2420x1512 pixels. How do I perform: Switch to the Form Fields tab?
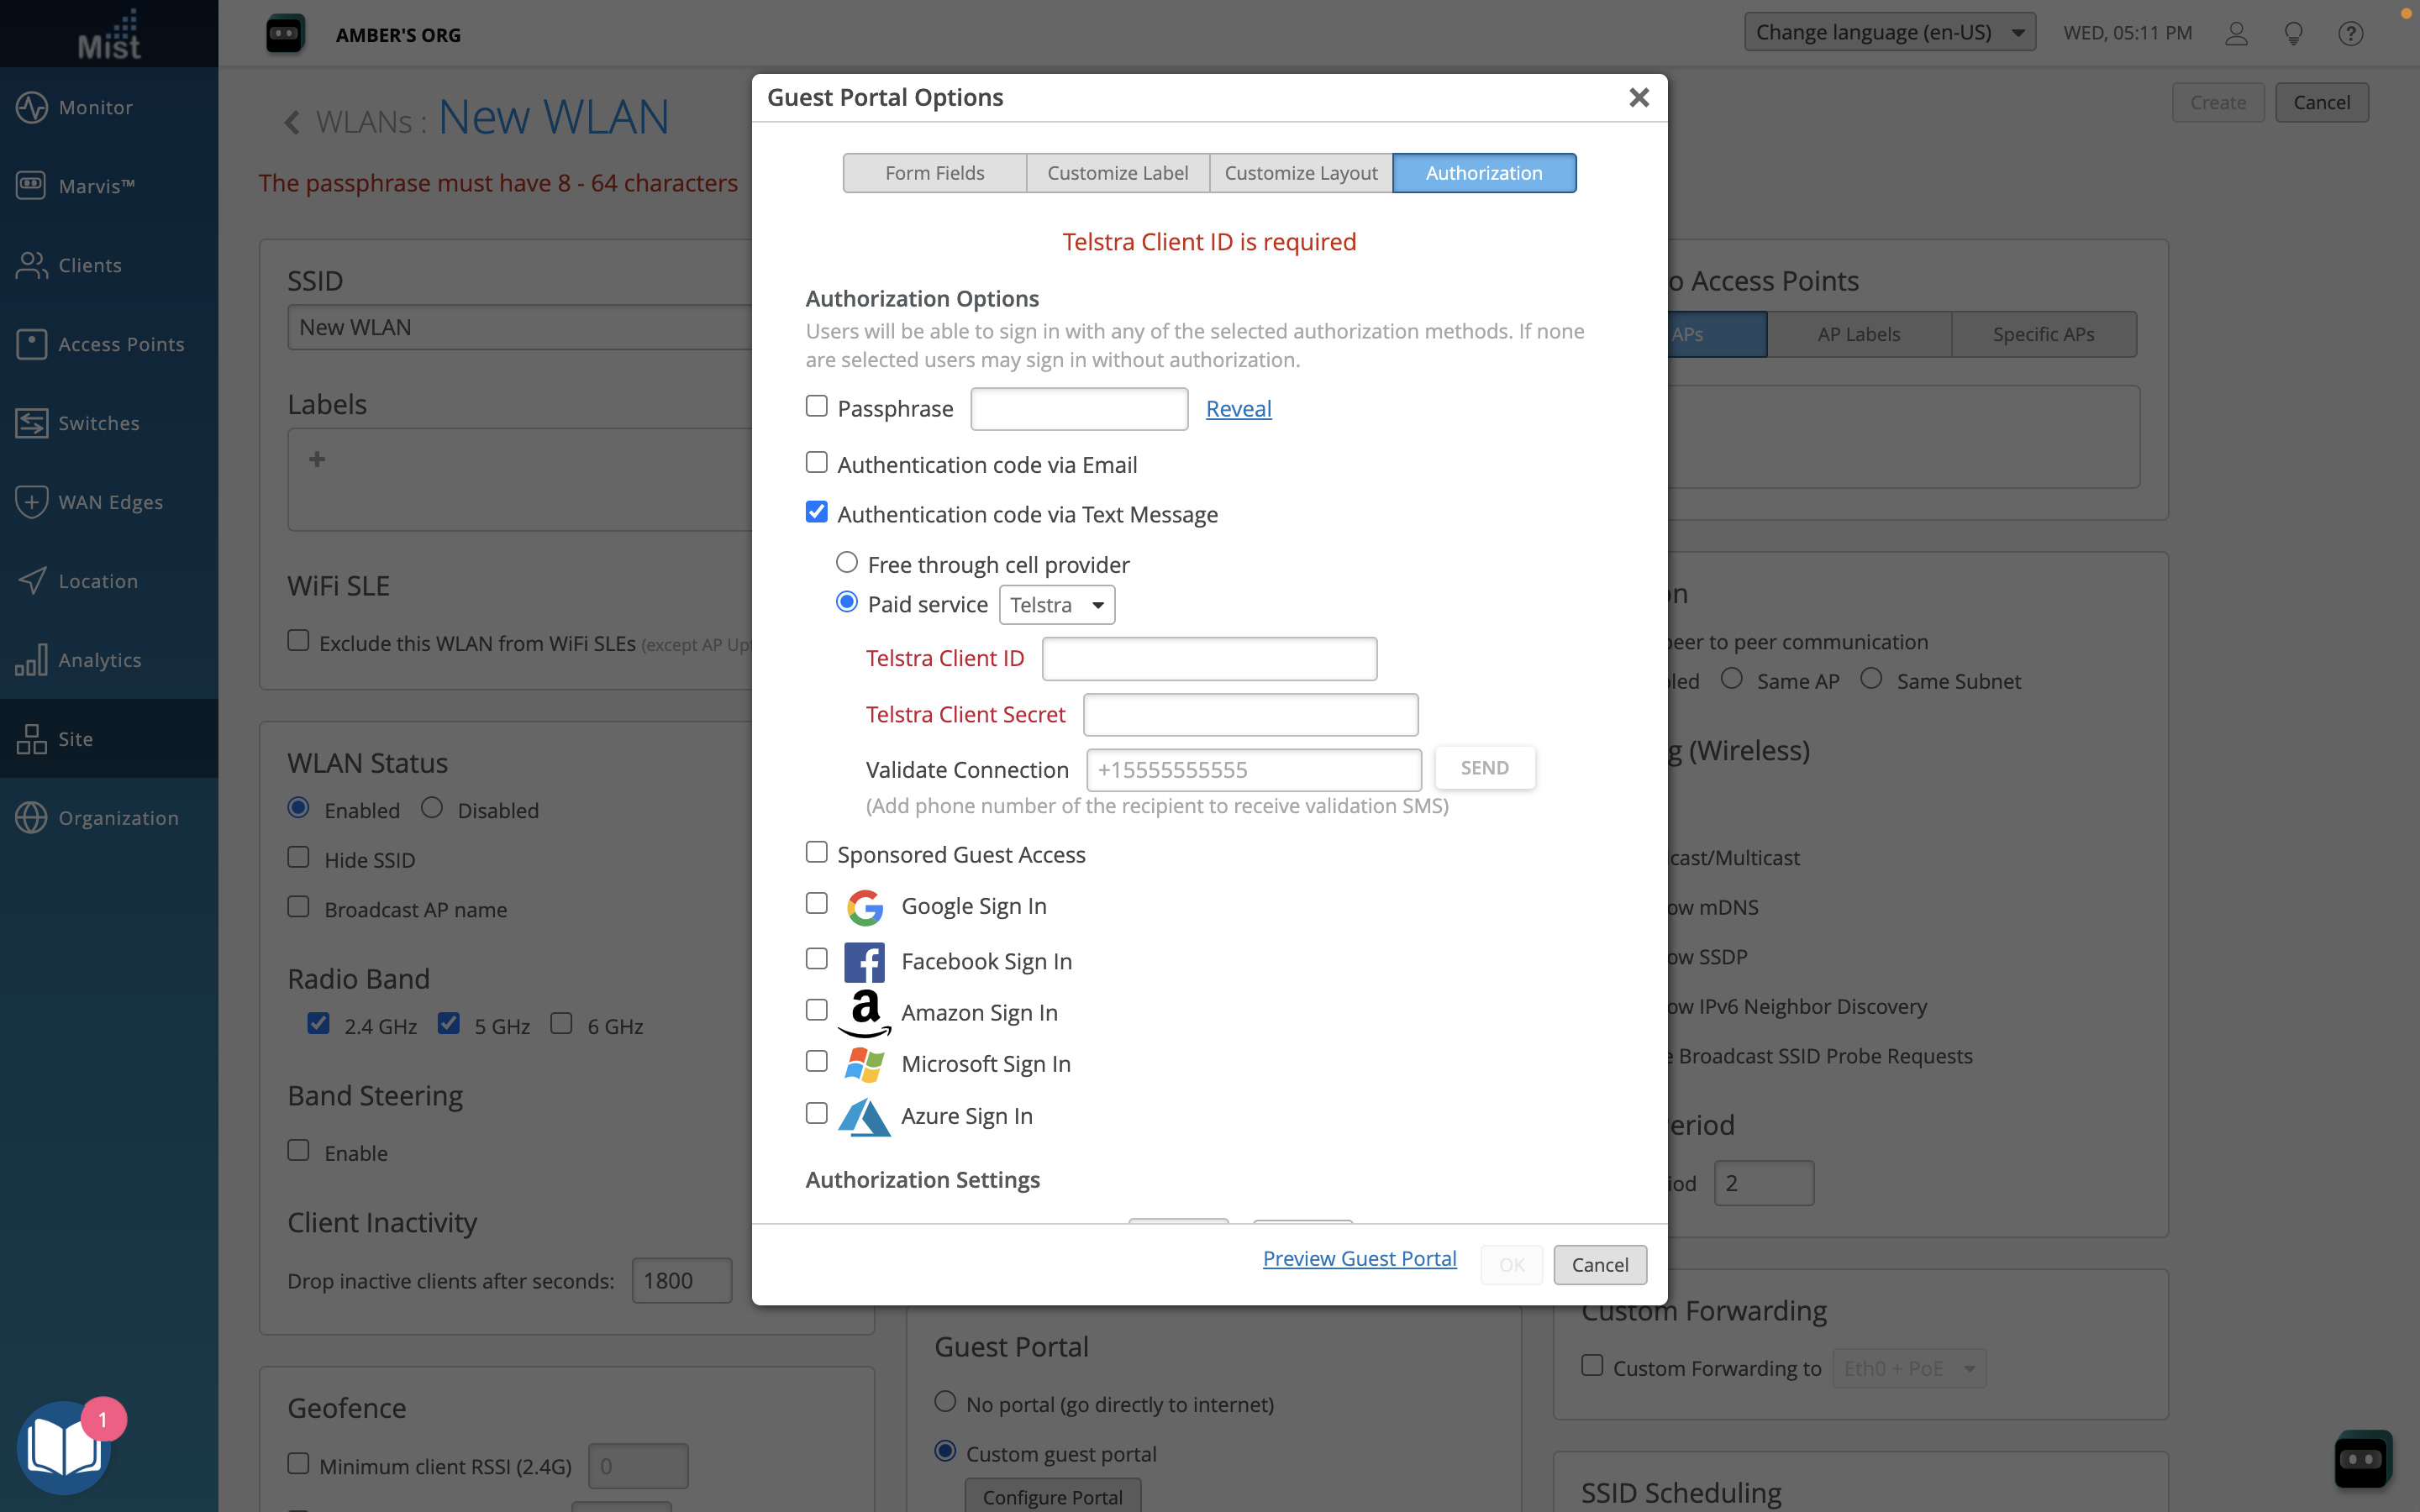click(x=934, y=173)
